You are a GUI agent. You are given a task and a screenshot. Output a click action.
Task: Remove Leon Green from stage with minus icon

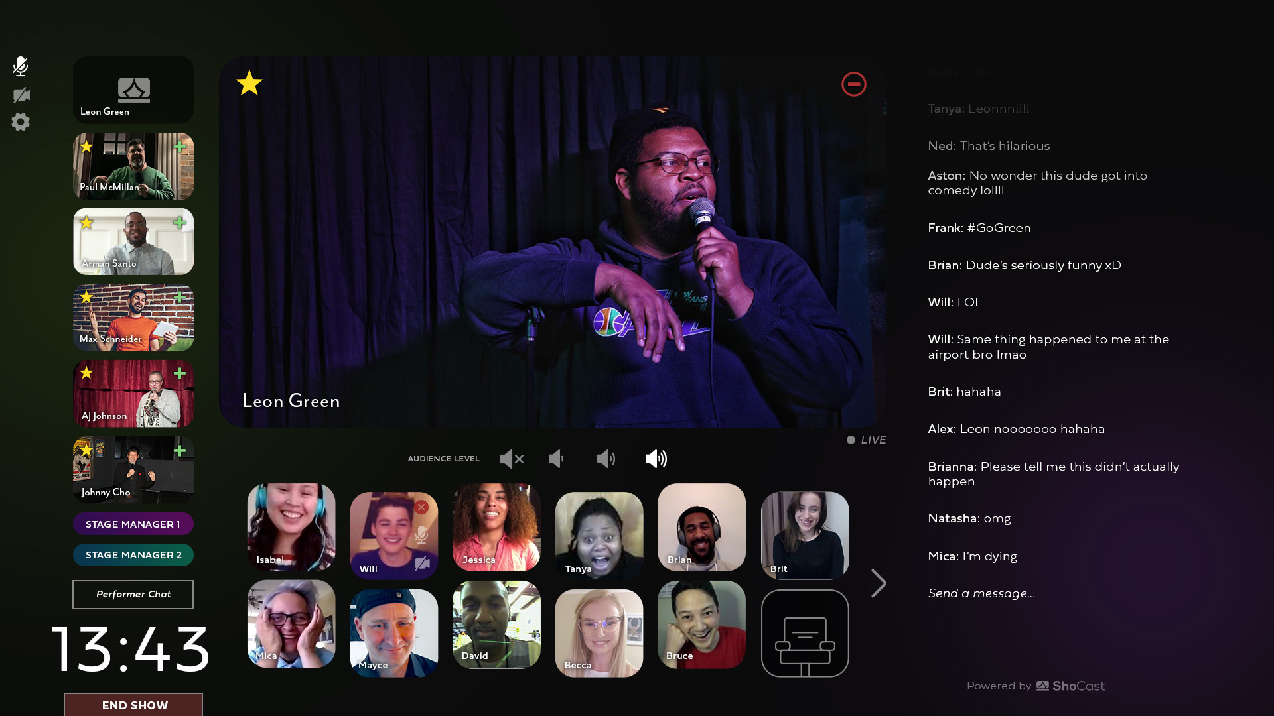[x=853, y=84]
